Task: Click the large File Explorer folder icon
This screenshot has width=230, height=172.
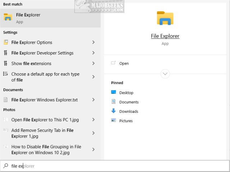Action: coord(165,18)
